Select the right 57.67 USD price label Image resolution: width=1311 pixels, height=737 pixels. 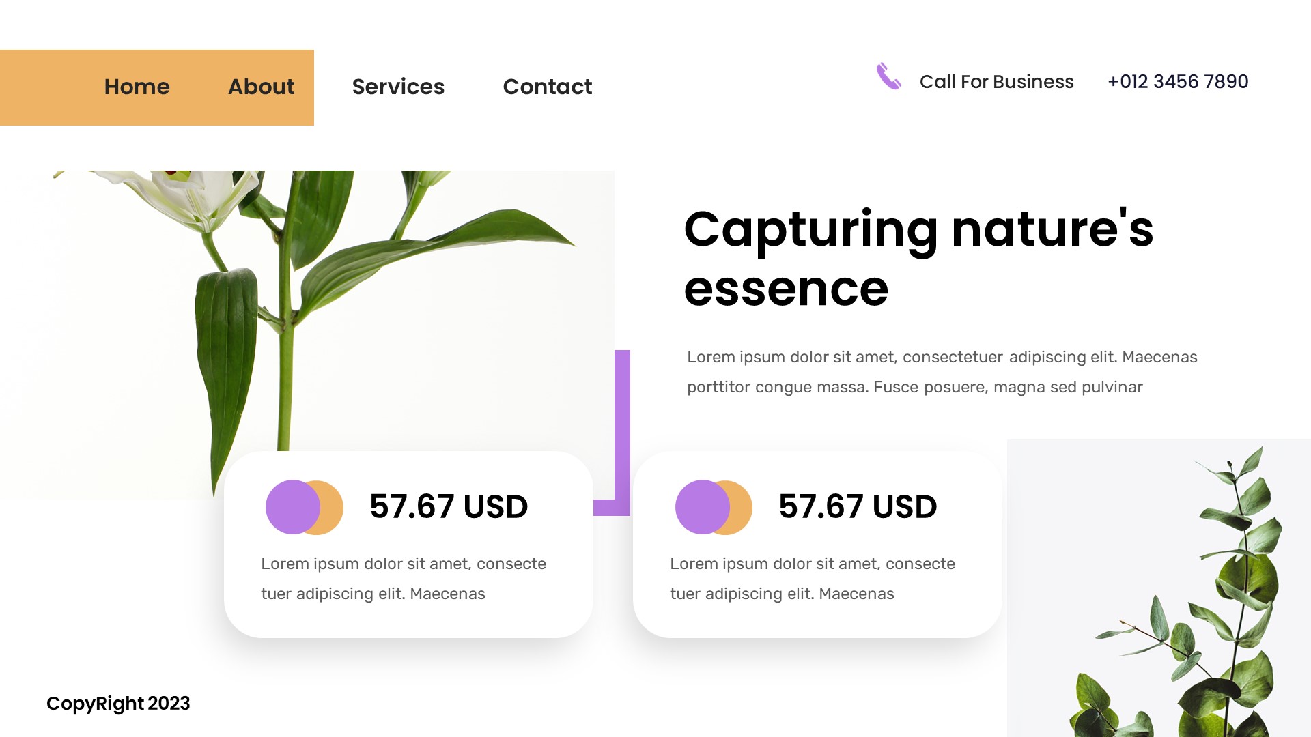point(858,506)
